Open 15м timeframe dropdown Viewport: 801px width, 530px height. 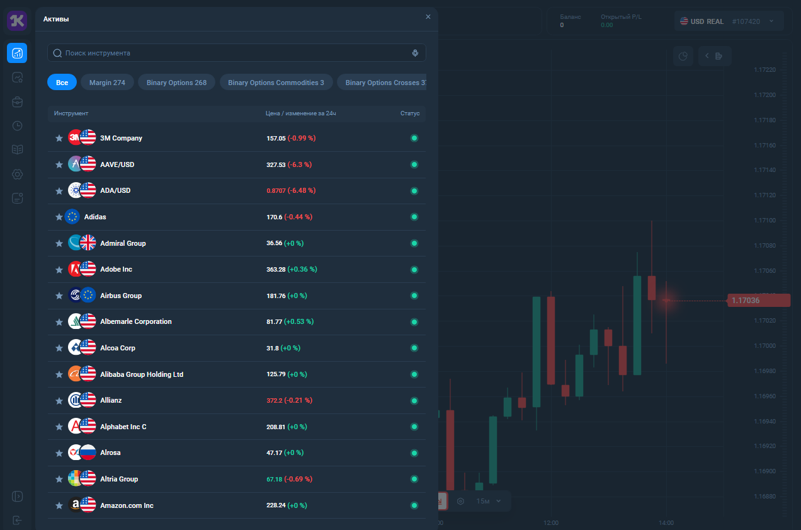(489, 501)
